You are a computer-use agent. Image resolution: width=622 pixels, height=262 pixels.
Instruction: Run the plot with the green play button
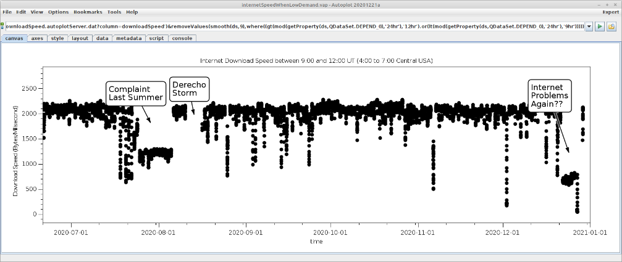[x=600, y=27]
